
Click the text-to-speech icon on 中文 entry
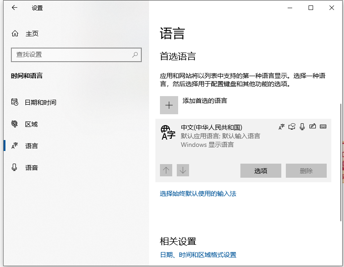(x=292, y=126)
